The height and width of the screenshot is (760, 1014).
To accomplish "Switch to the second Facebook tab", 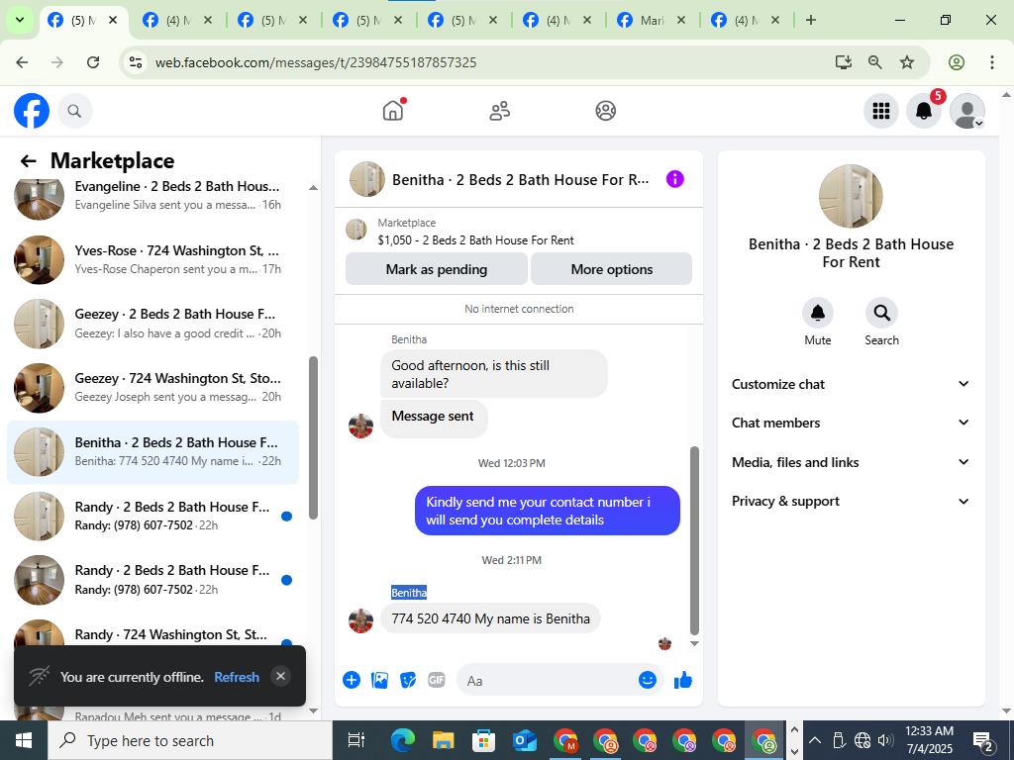I will [176, 20].
